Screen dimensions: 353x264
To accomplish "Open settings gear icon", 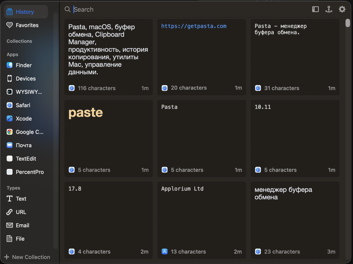I will point(342,9).
